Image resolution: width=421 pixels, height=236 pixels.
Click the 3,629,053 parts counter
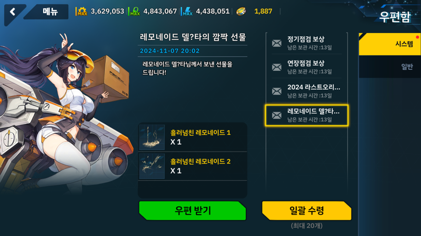coord(107,11)
